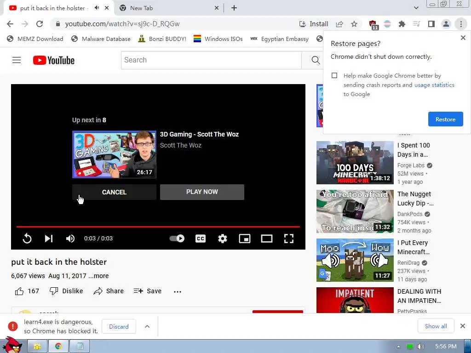Open the MEMZ Download bookmark
The width and height of the screenshot is (471, 353).
click(x=35, y=39)
